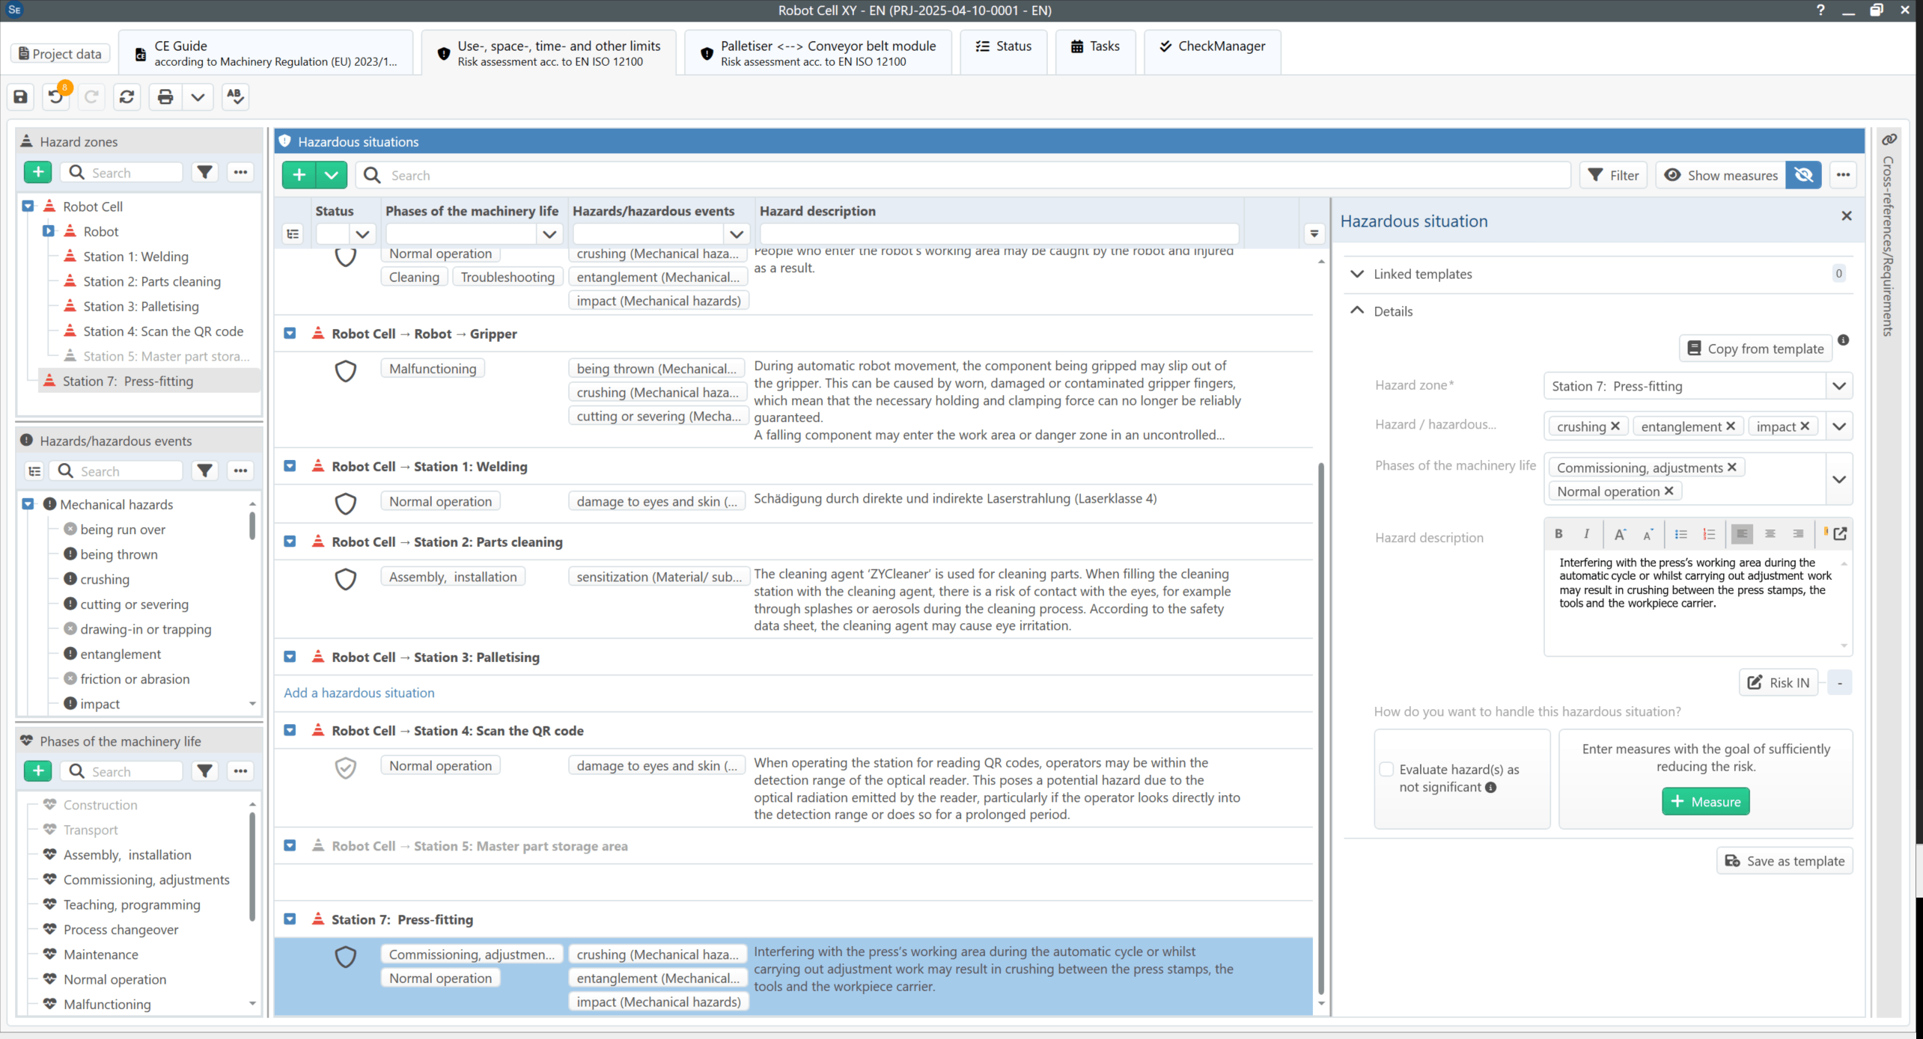The image size is (1923, 1039).
Task: Click the undo icon with orange badge
Action: coord(56,96)
